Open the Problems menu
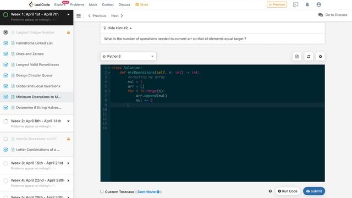This screenshot has width=352, height=198. (x=77, y=4)
